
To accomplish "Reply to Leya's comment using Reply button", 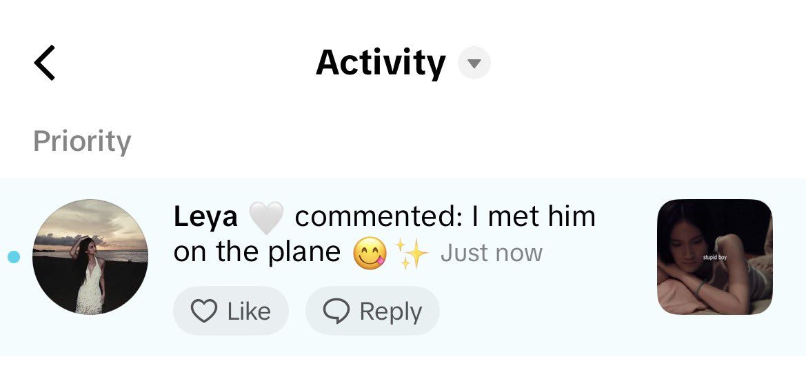I will [x=373, y=311].
